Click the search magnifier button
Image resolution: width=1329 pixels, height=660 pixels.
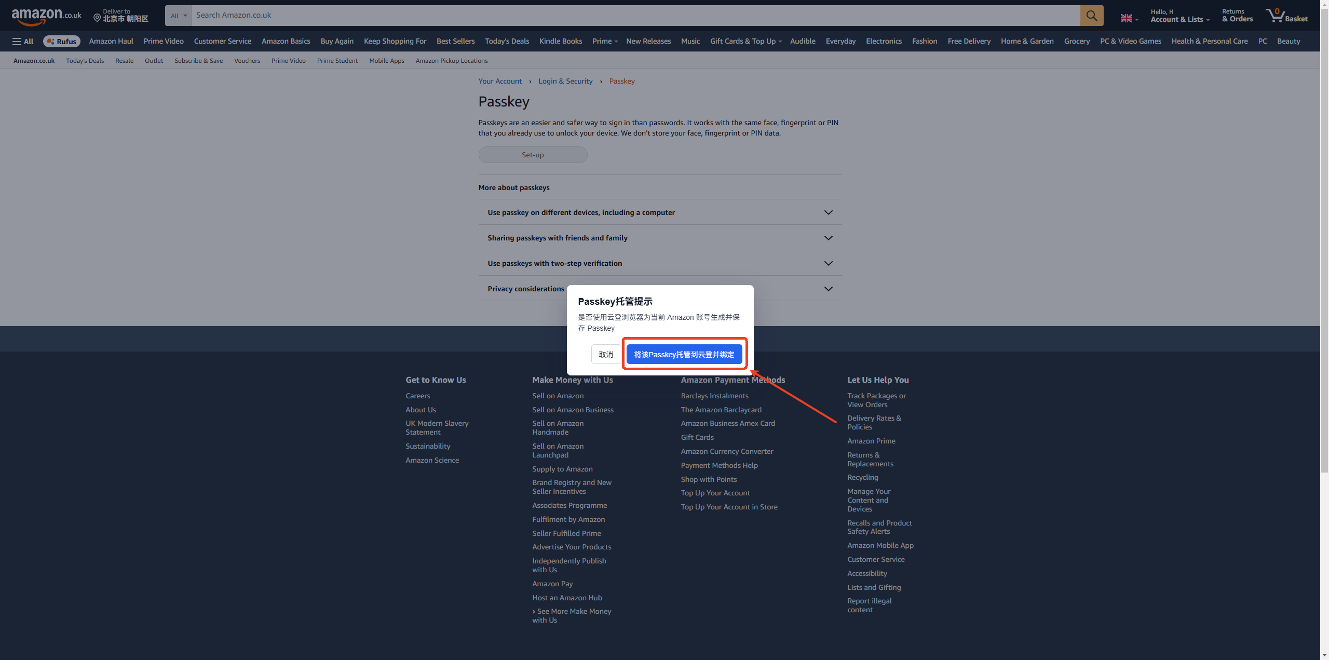1092,16
